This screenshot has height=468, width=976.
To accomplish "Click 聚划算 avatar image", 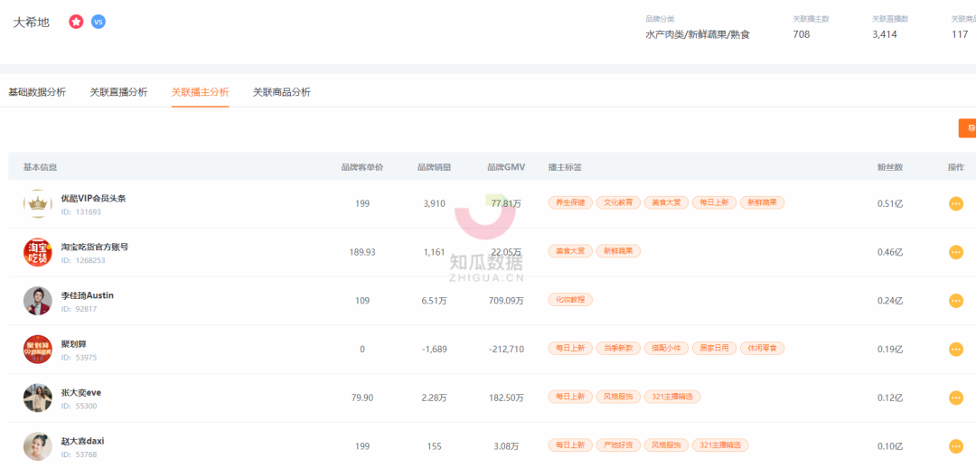I will tap(38, 349).
